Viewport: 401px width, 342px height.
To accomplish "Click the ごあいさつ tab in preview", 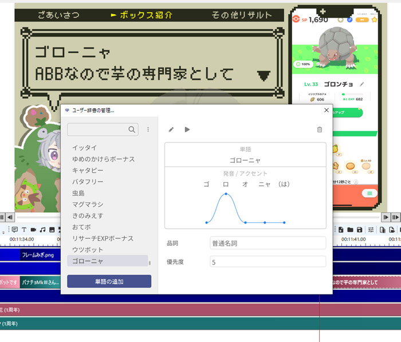I will [58, 15].
